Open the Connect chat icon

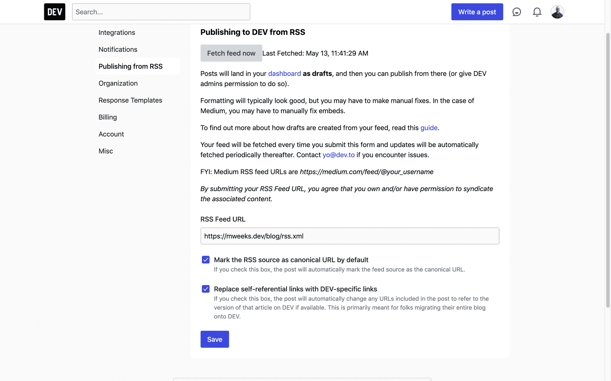click(x=516, y=12)
